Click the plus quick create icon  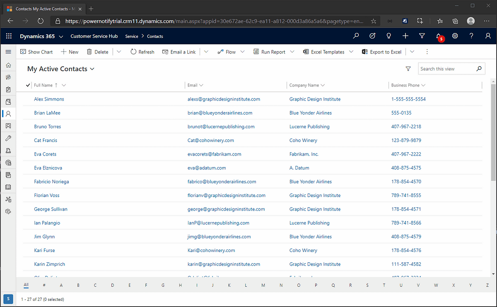(405, 36)
